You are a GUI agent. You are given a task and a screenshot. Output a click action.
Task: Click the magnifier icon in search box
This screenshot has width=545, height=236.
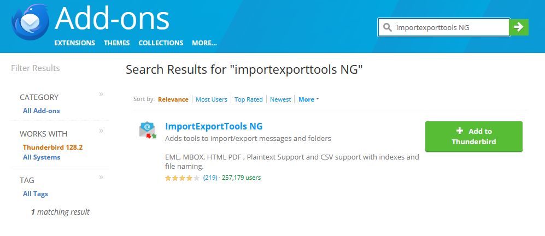coord(387,27)
